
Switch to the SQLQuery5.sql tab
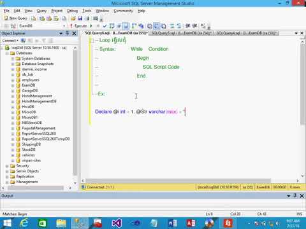[x=181, y=33]
